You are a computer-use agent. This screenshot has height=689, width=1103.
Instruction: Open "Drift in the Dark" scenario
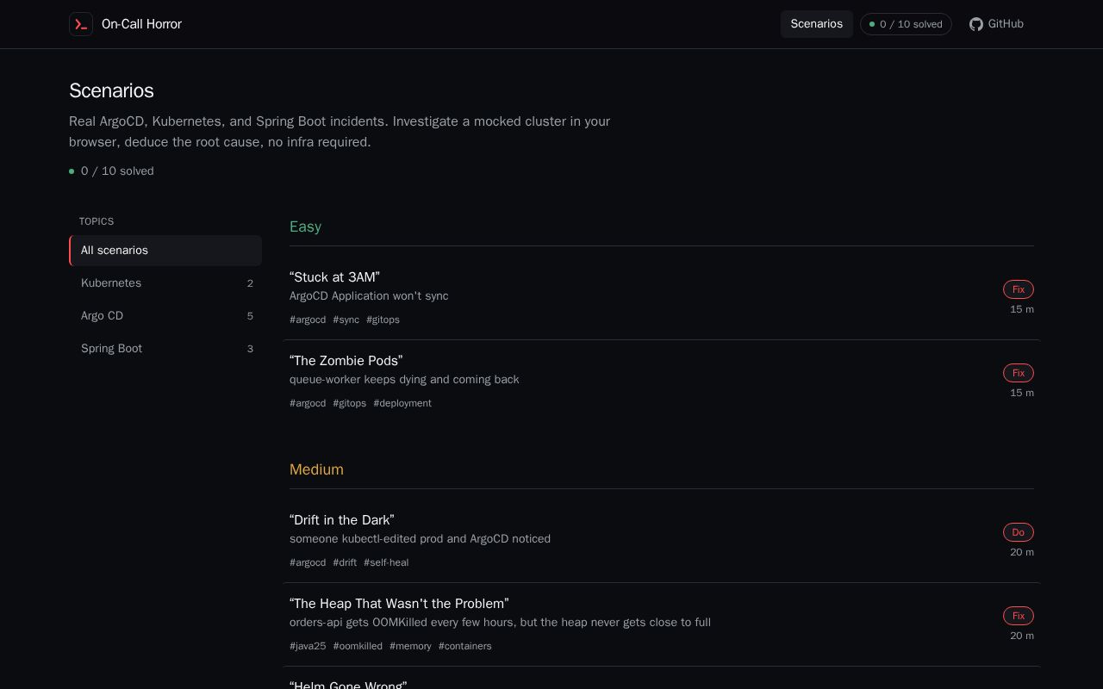click(x=662, y=541)
